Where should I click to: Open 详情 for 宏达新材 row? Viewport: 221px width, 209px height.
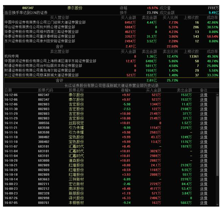203,184
